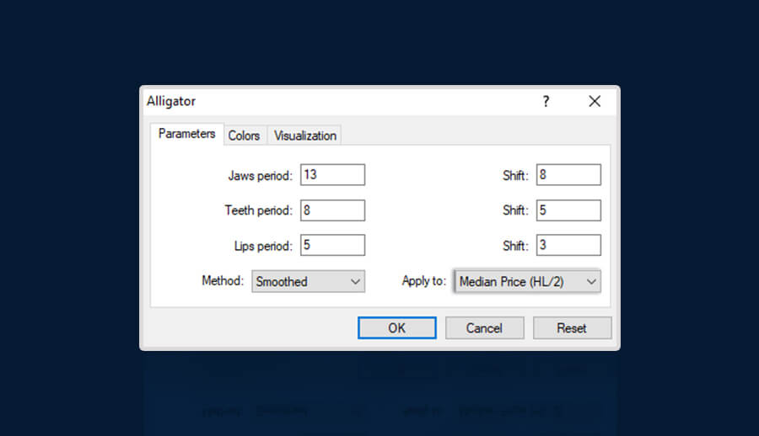This screenshot has height=436, width=759.
Task: Click the Jaws period input field
Action: click(x=332, y=175)
